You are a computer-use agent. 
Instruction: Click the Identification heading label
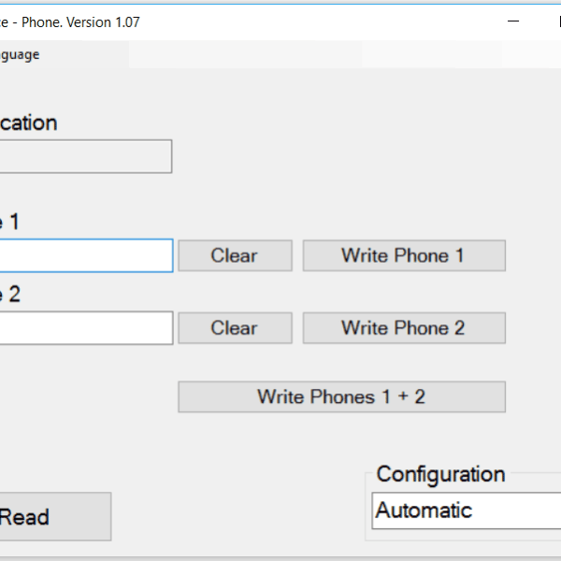(28, 123)
